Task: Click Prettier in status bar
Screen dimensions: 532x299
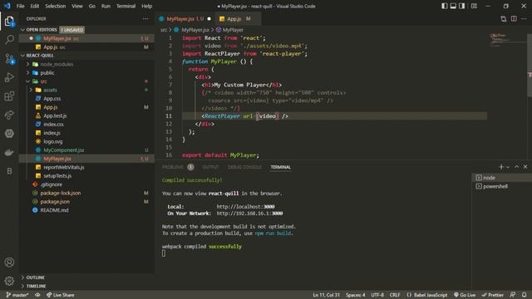Action: (492, 295)
